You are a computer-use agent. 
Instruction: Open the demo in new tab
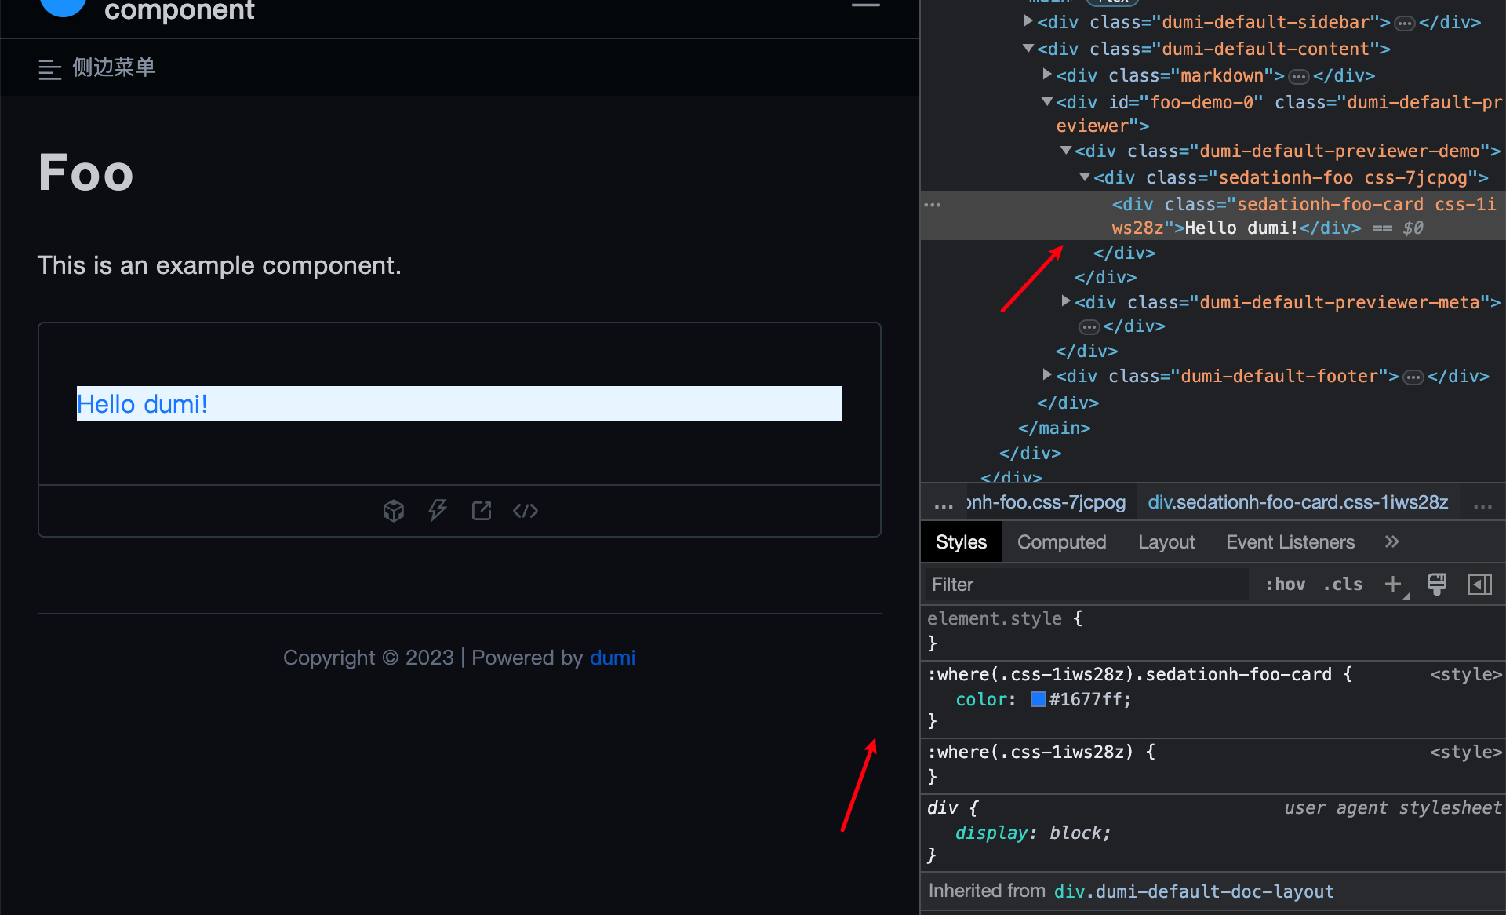pos(482,511)
